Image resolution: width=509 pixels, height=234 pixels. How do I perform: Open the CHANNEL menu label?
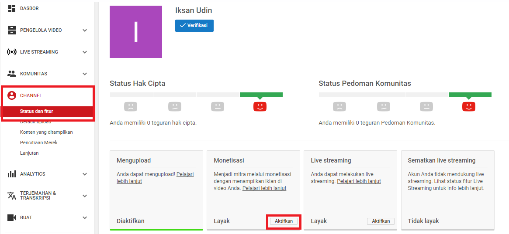pyautogui.click(x=31, y=95)
